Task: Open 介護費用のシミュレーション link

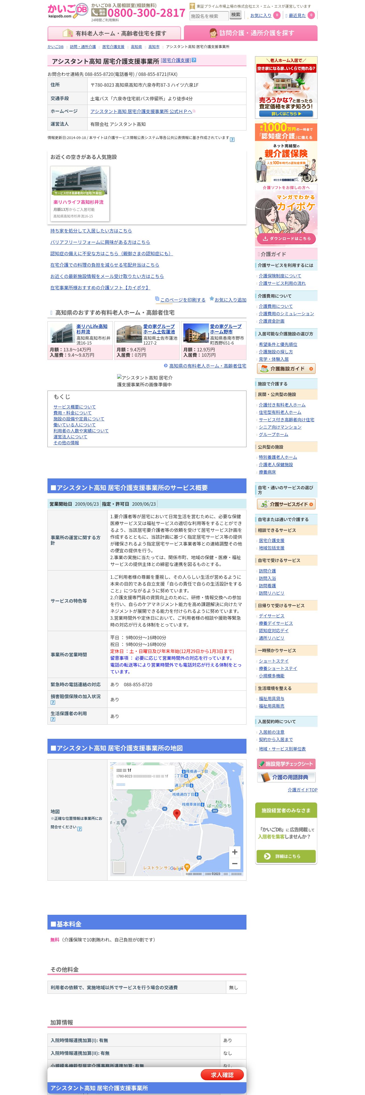Action: [286, 314]
